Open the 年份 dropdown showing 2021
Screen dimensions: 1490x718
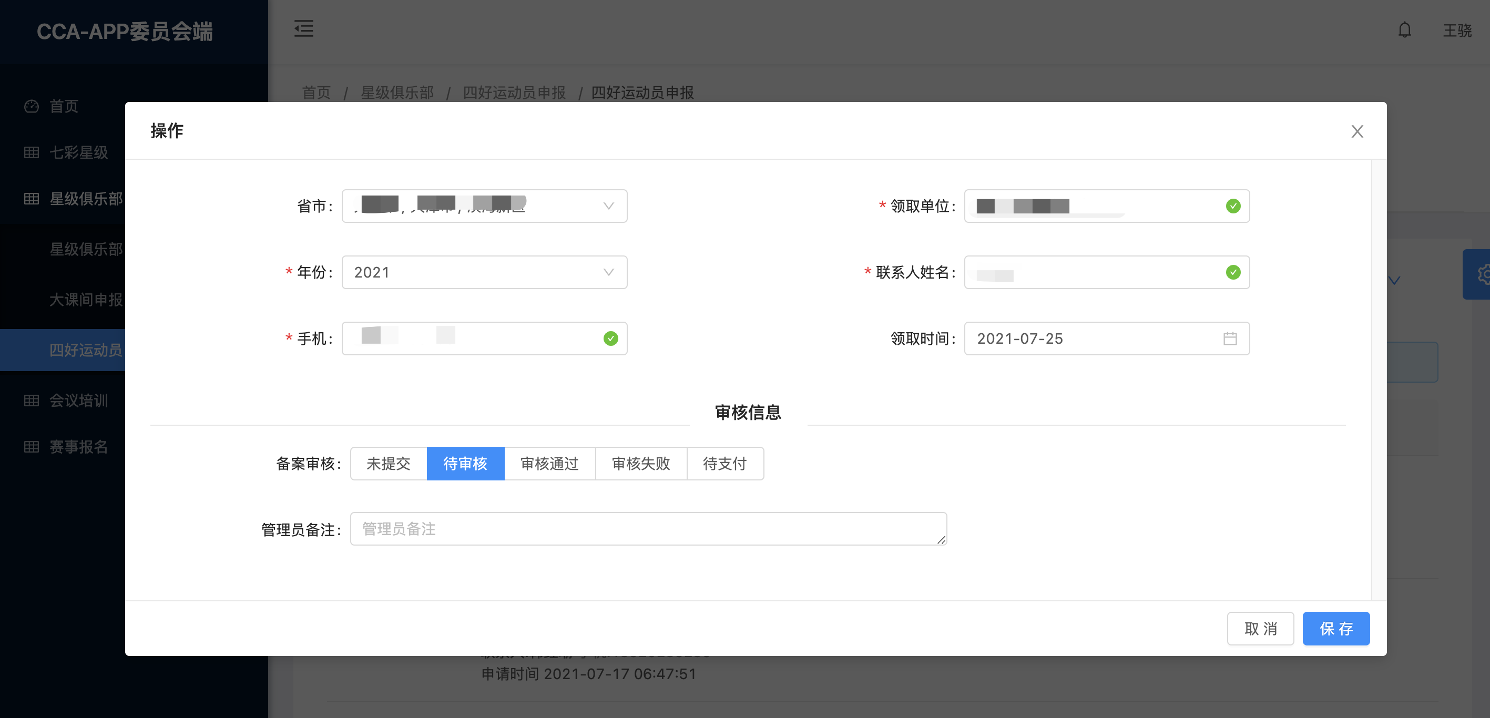[x=485, y=272]
